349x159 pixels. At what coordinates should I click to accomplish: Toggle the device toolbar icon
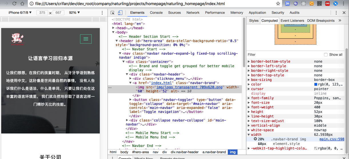click(x=120, y=13)
